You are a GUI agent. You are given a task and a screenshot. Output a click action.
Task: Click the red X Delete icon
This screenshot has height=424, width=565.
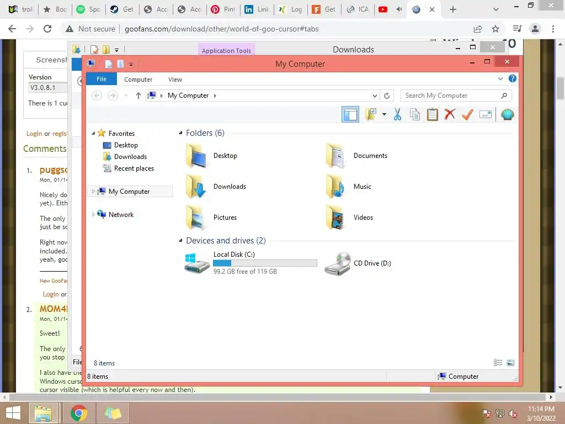[x=450, y=115]
